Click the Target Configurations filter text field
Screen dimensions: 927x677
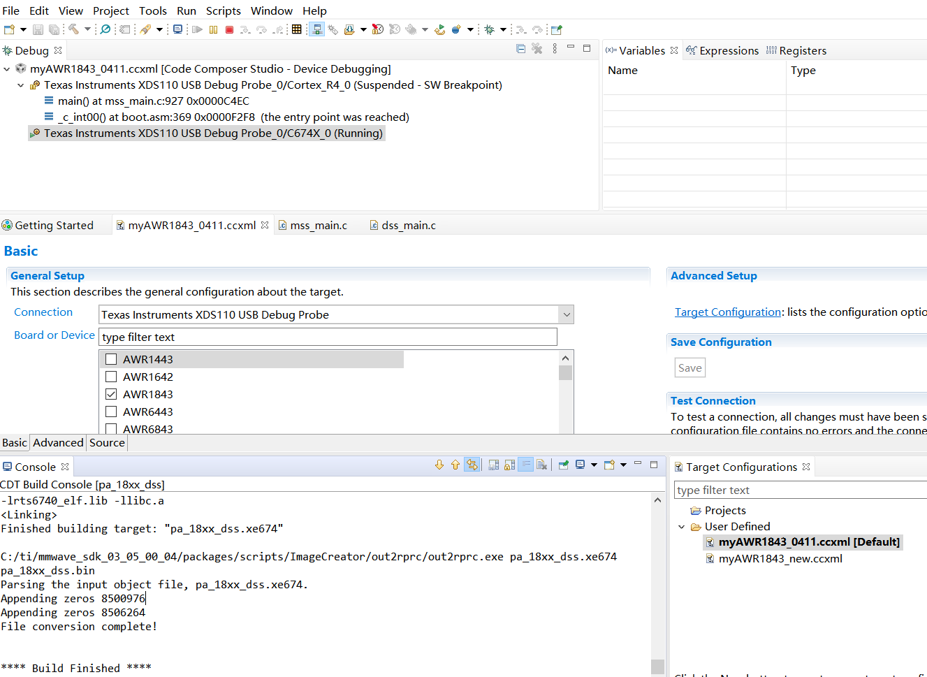pyautogui.click(x=801, y=490)
